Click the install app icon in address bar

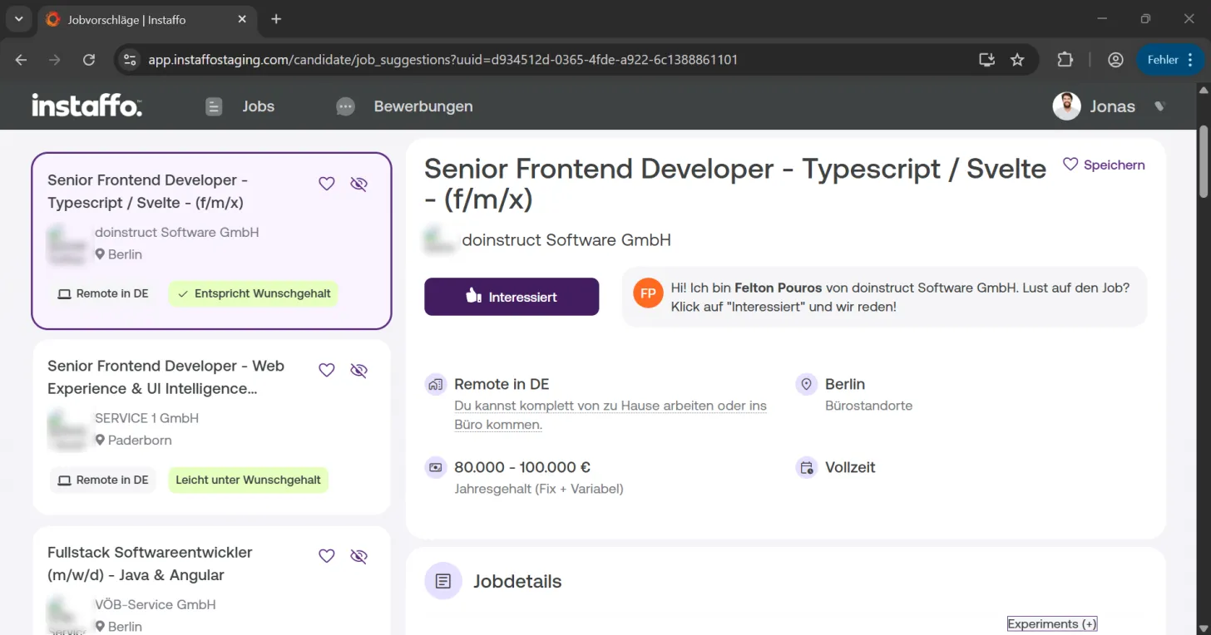pos(986,60)
